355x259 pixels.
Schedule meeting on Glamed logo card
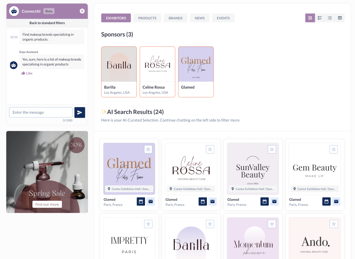(x=141, y=201)
